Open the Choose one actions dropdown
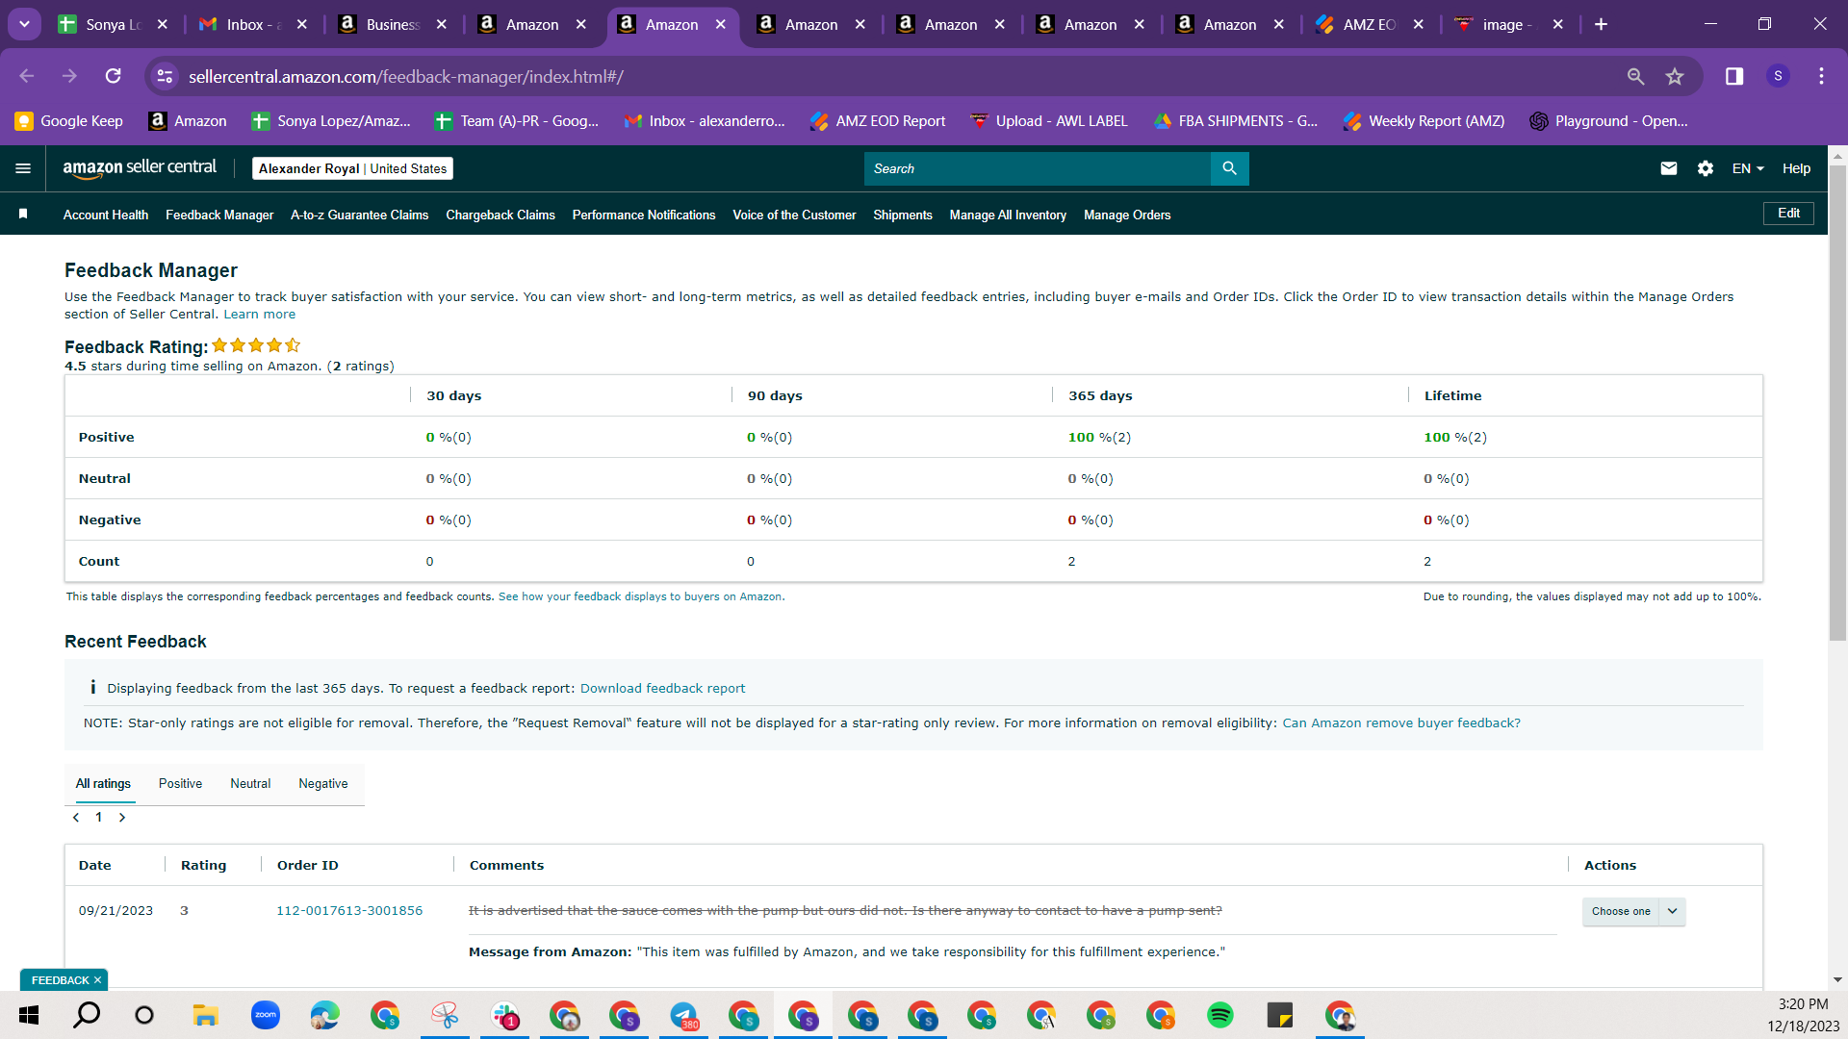Image resolution: width=1848 pixels, height=1039 pixels. click(x=1633, y=911)
